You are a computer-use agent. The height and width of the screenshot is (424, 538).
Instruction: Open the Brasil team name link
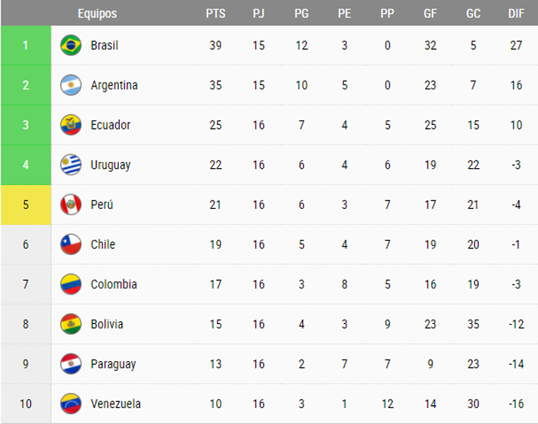click(x=105, y=45)
